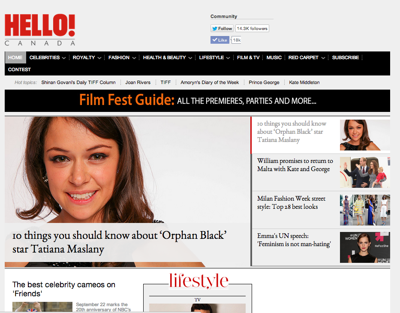Click the Friends article thumbnail image

42,307
